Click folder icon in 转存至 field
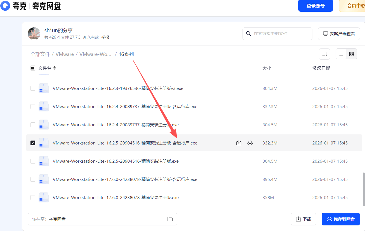This screenshot has height=231, width=365. 170,219
